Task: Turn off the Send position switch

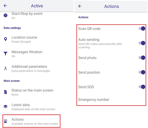Action: (142, 72)
